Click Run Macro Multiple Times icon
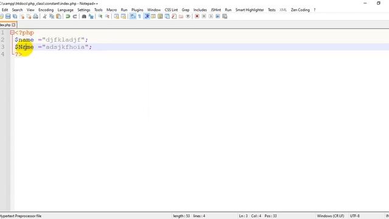The width and height of the screenshot is (389, 219). (218, 16)
